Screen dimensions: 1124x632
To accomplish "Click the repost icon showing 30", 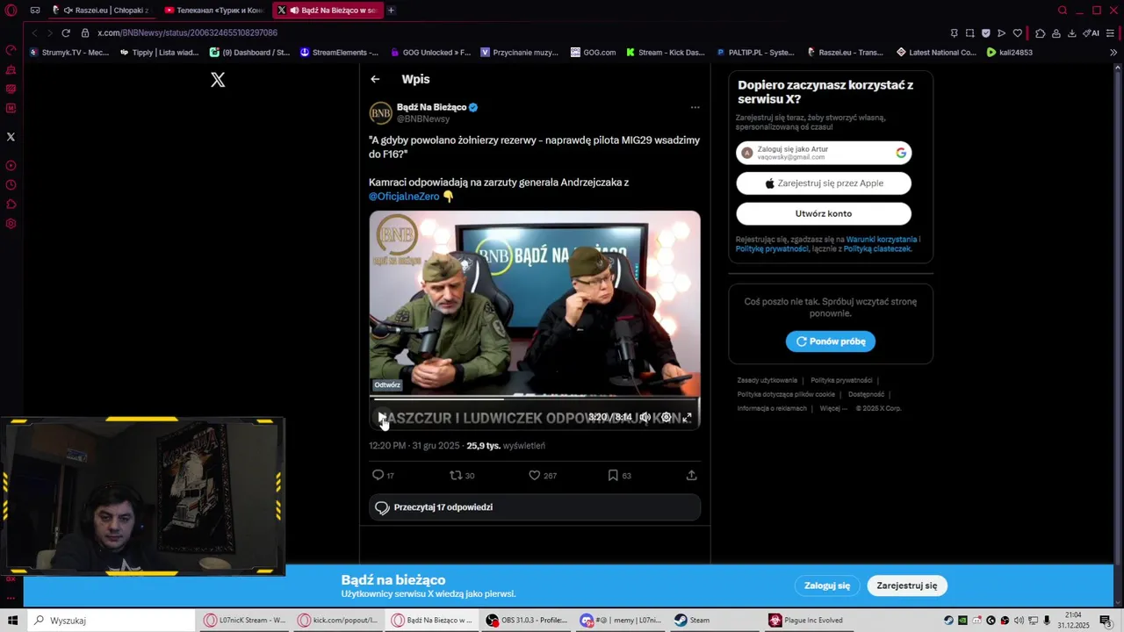I will (x=455, y=475).
